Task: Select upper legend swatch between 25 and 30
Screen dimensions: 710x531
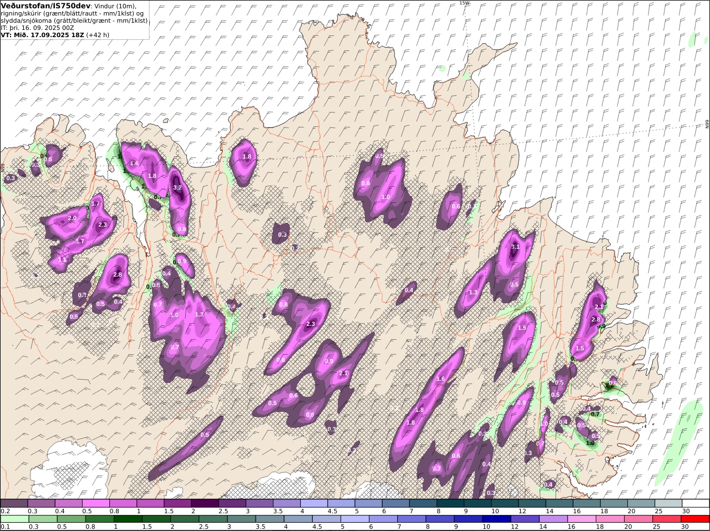Action: (x=669, y=503)
